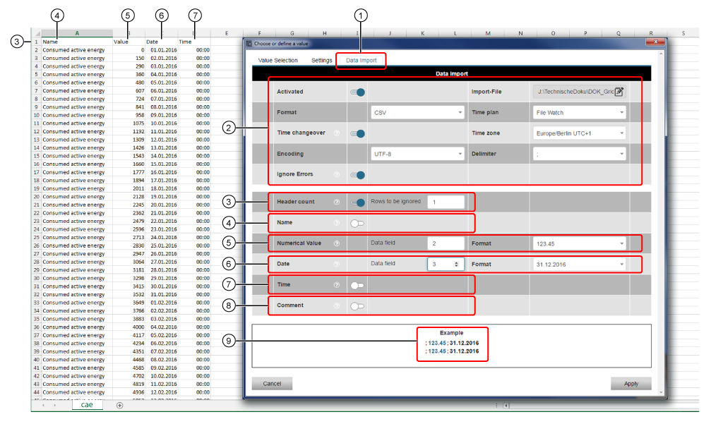The width and height of the screenshot is (723, 436).
Task: Add new sheet with plus icon
Action: (x=119, y=405)
